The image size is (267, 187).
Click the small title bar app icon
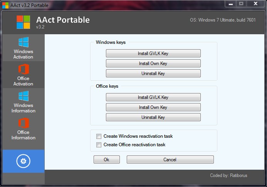5,5
